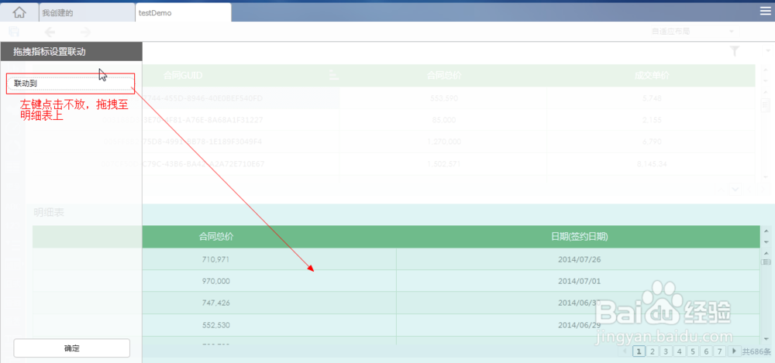This screenshot has width=775, height=363.
Task: Click the 合同GUID column header
Action: click(x=183, y=75)
